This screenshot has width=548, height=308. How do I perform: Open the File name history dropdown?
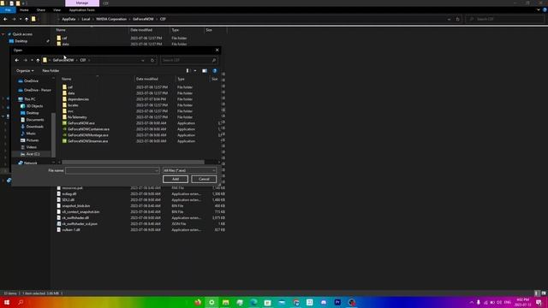click(157, 170)
